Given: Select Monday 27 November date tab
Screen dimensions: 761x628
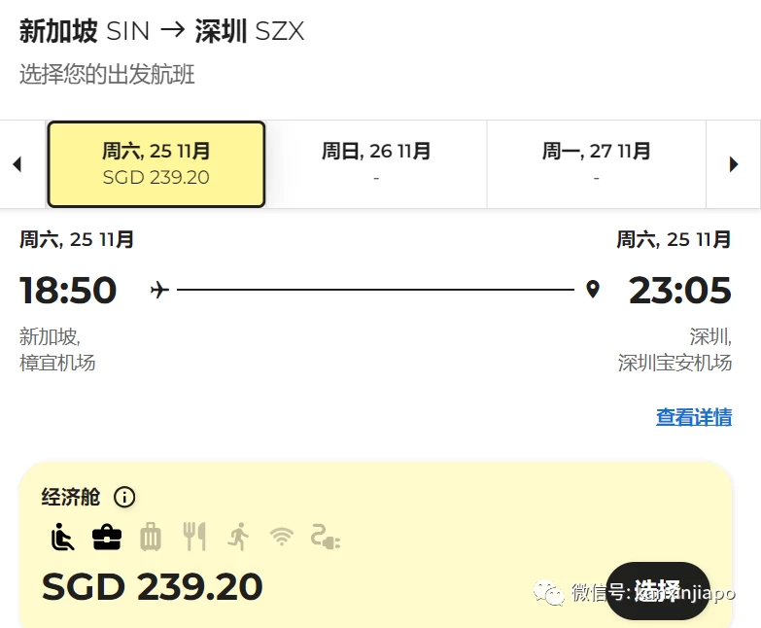Looking at the screenshot, I should pyautogui.click(x=596, y=164).
